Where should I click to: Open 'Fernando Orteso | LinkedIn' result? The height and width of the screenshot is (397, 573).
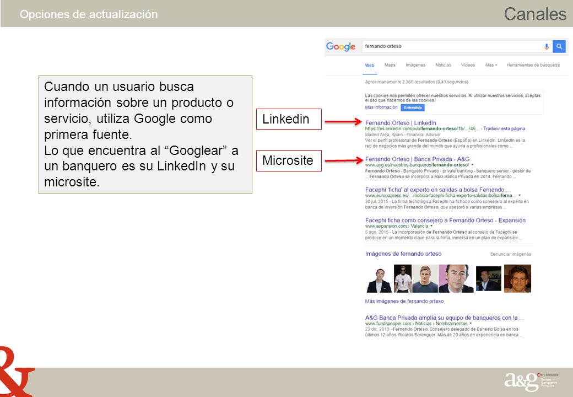coord(401,123)
